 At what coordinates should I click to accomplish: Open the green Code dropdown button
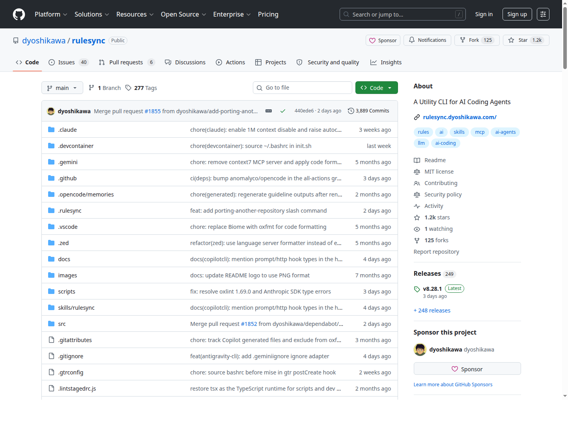pyautogui.click(x=377, y=88)
